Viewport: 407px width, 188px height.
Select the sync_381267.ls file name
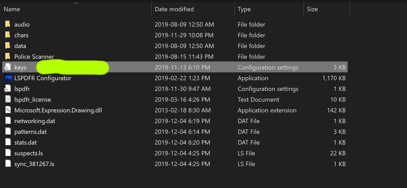coord(34,164)
